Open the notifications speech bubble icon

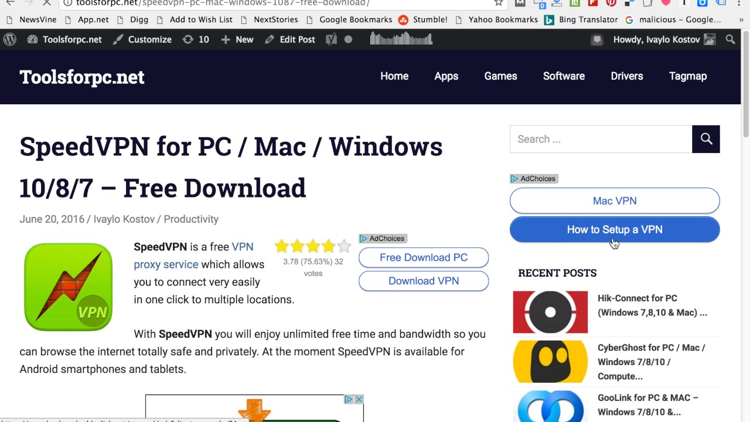pos(597,39)
